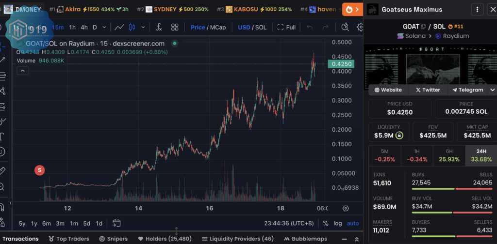Open the Liquidity Providers (46) tab

pyautogui.click(x=237, y=239)
